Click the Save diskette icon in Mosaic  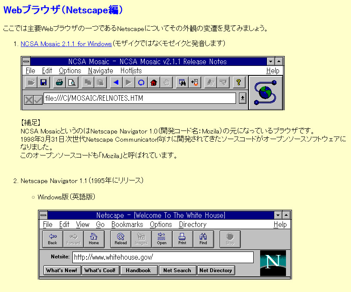(43, 82)
